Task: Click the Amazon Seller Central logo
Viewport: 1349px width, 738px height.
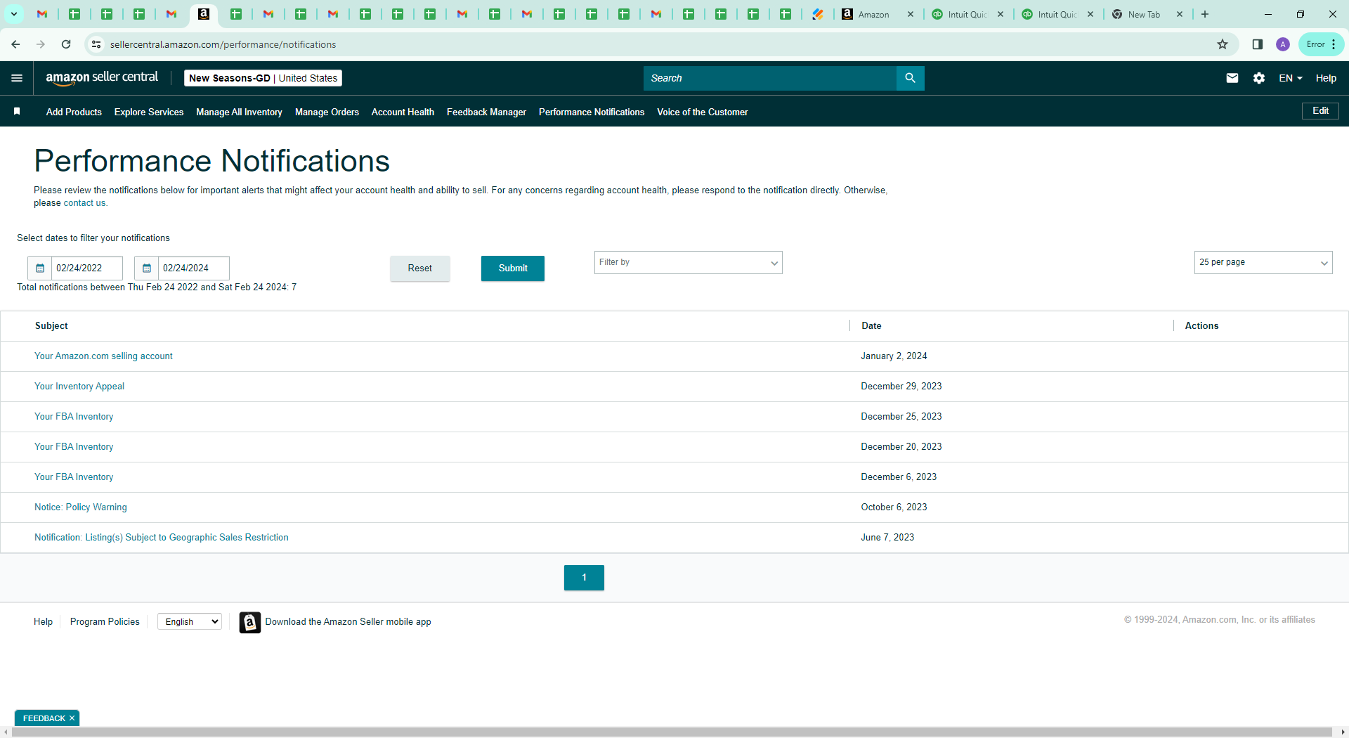Action: point(102,78)
